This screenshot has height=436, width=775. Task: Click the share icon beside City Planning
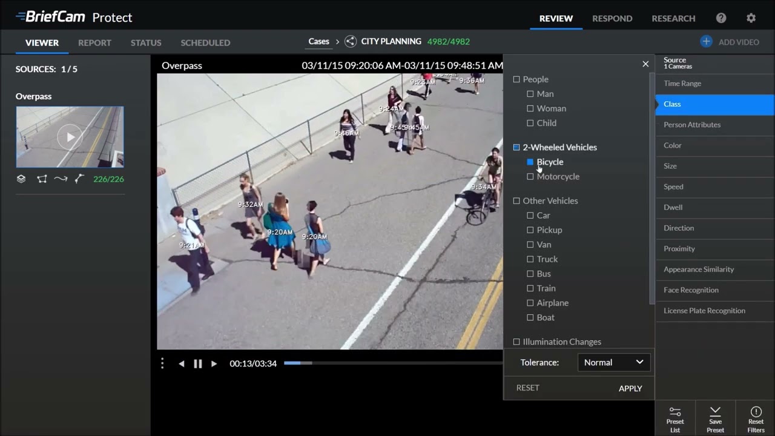point(350,41)
